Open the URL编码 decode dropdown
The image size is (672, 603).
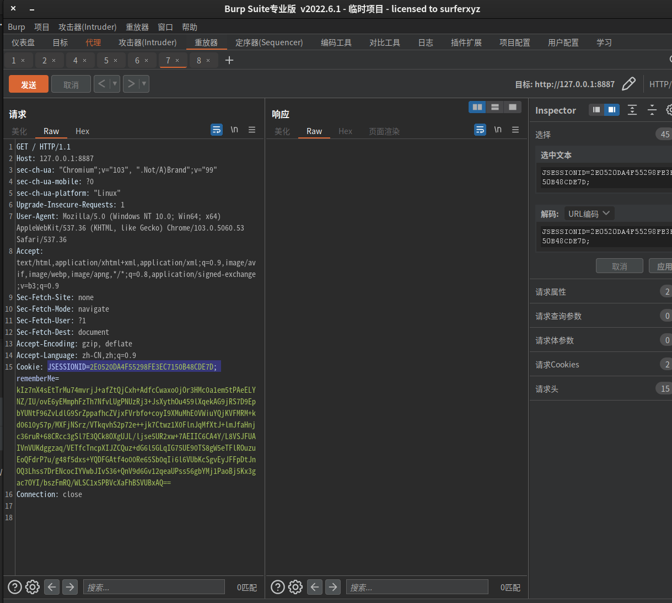point(589,214)
